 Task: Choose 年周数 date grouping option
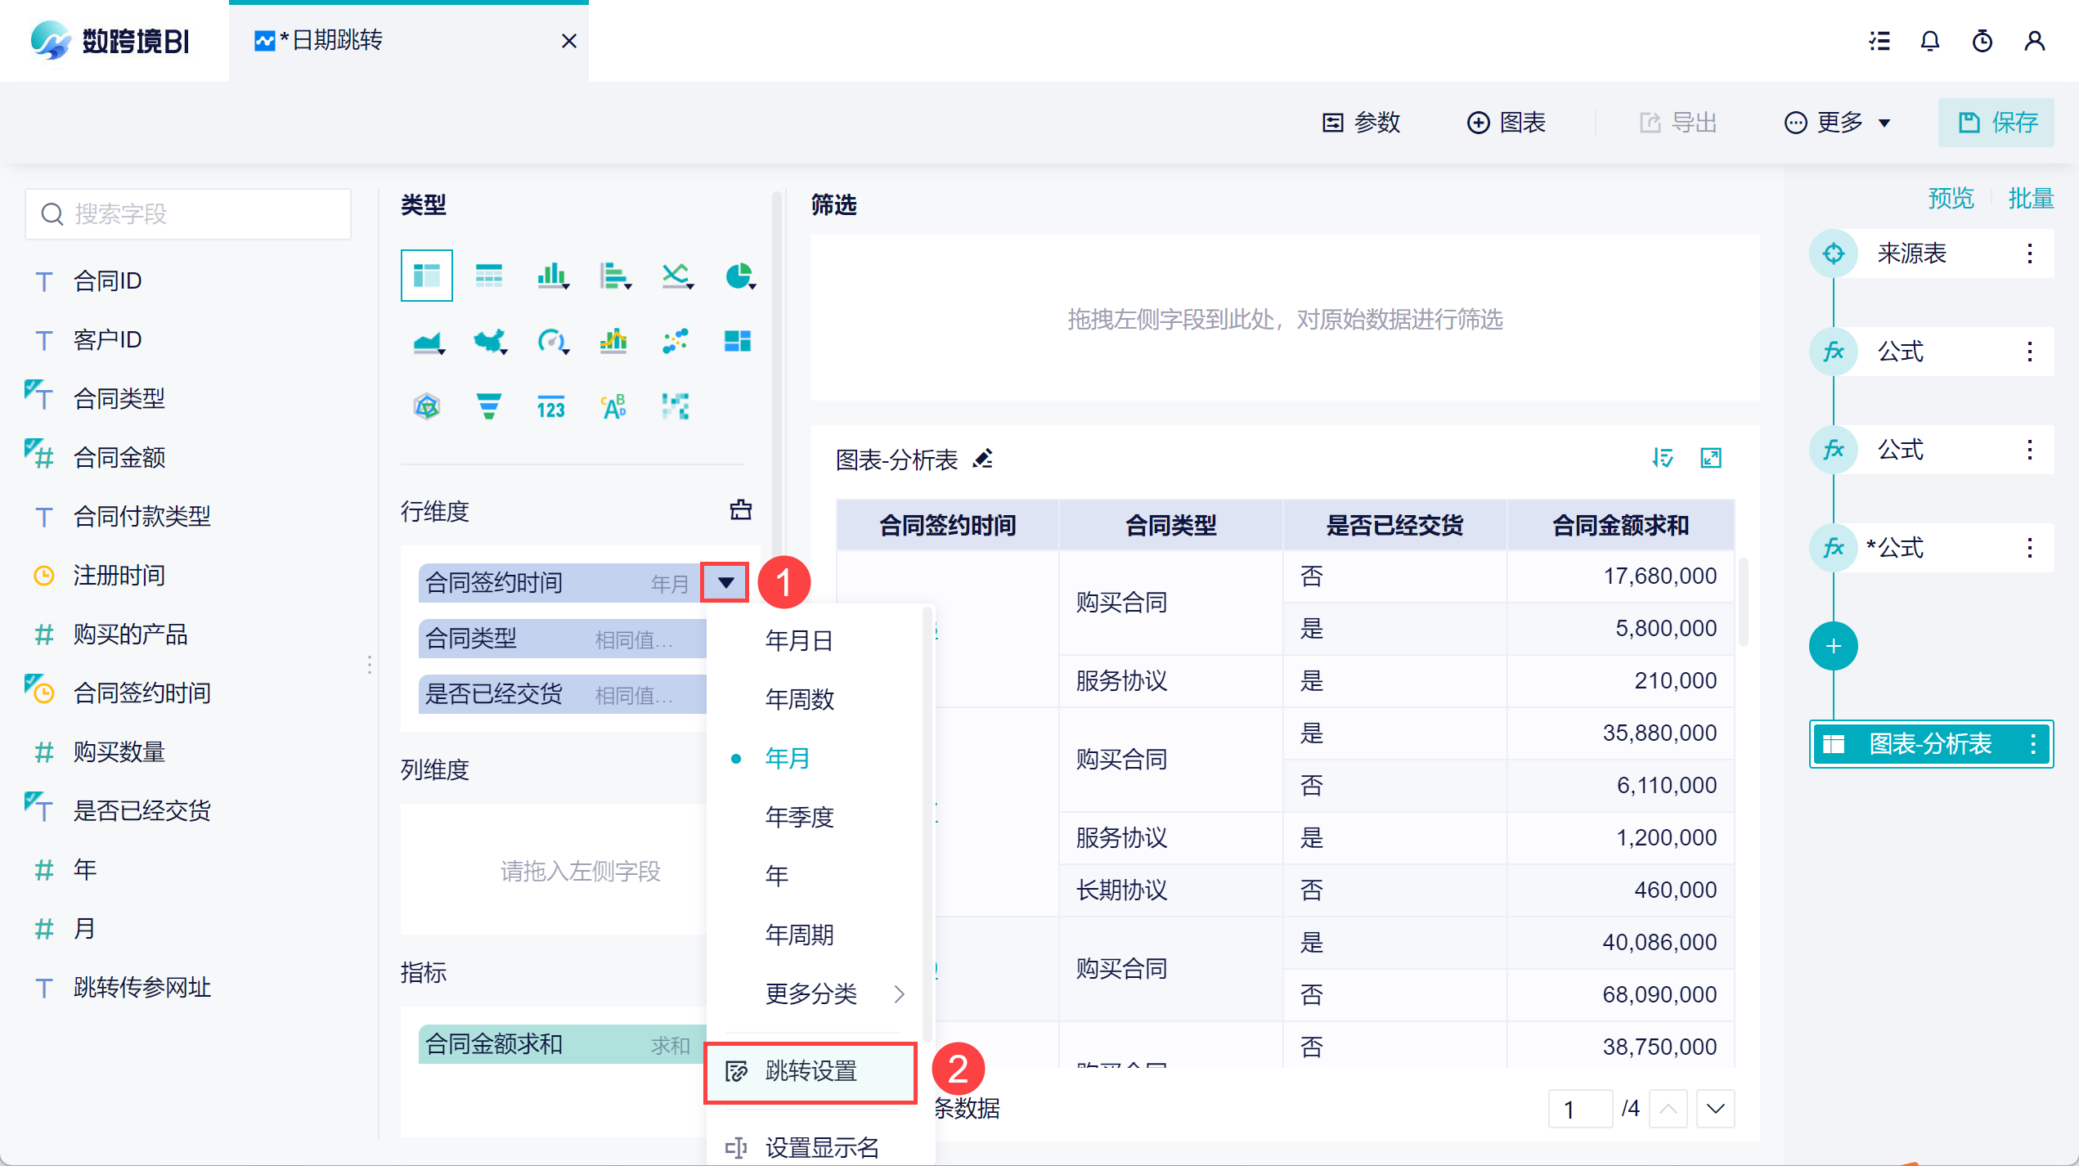click(x=799, y=699)
